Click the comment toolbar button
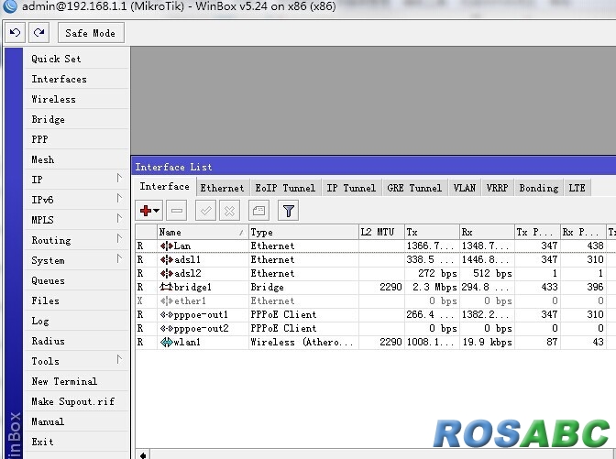The height and width of the screenshot is (459, 616). pos(258,211)
